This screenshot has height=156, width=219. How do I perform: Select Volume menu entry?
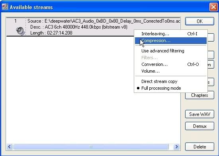coord(171,71)
